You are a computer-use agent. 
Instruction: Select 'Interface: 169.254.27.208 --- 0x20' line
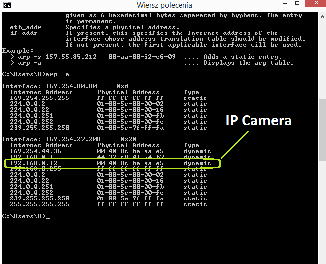tap(70, 139)
